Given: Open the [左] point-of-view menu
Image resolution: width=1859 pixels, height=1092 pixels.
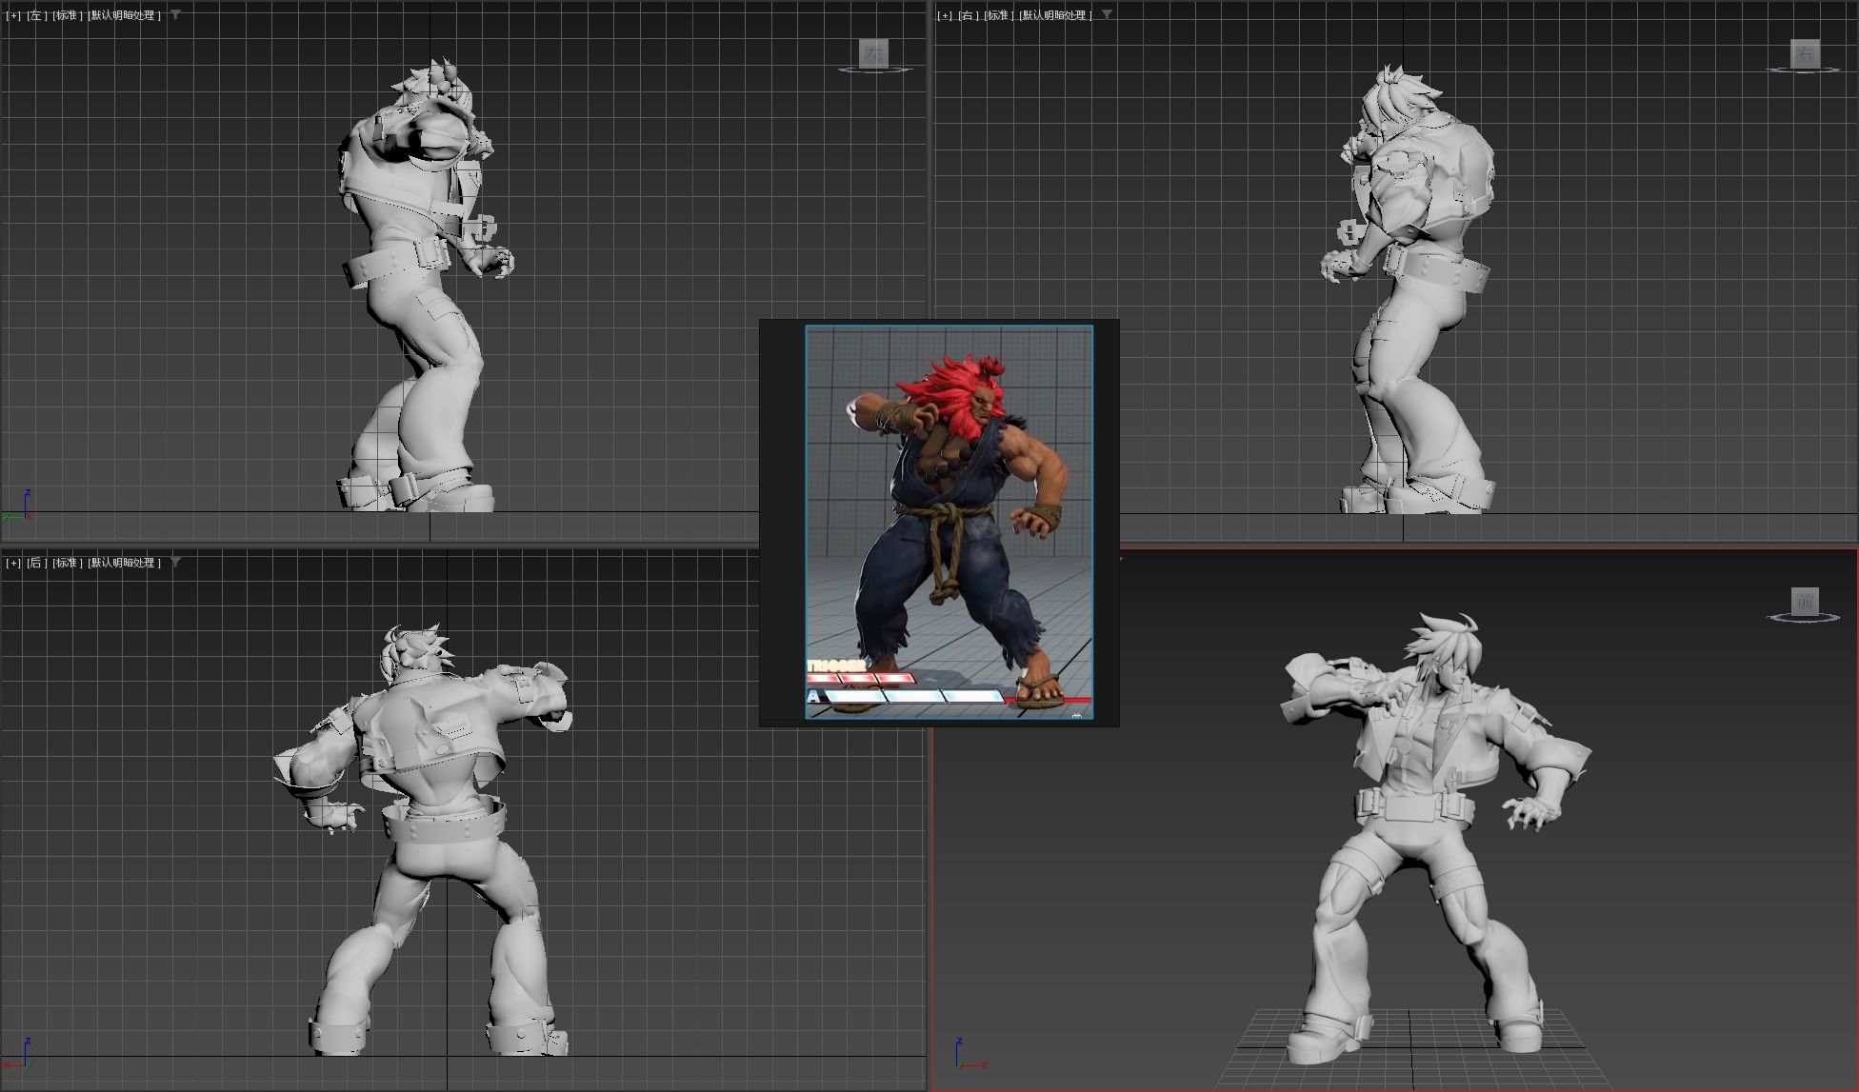Looking at the screenshot, I should (x=36, y=16).
